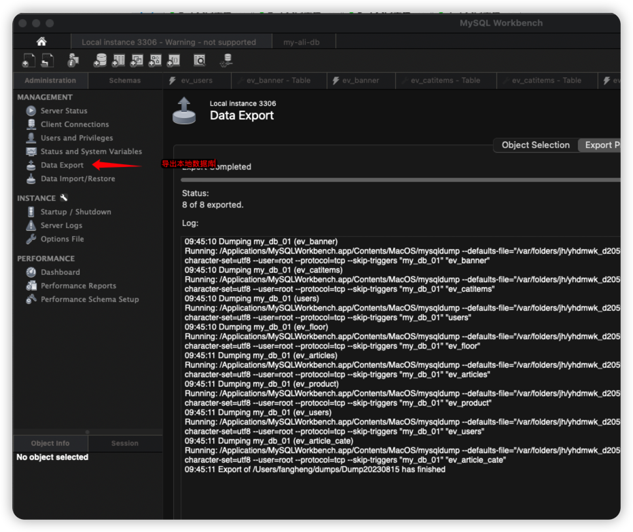The width and height of the screenshot is (633, 532).
Task: Open Options File
Action: click(62, 239)
